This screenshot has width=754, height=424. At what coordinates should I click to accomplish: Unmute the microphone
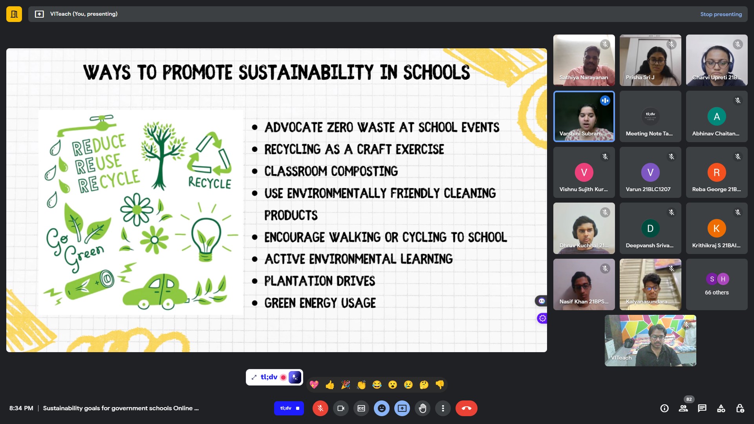click(x=320, y=408)
